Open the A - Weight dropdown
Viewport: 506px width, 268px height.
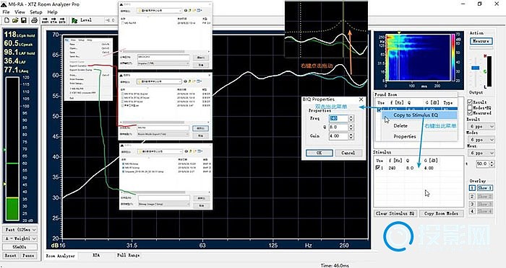pyautogui.click(x=20, y=238)
